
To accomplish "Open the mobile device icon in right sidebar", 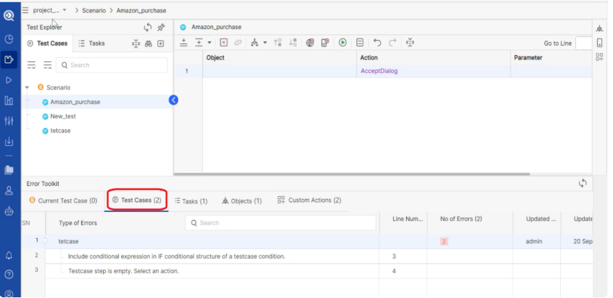I will pyautogui.click(x=599, y=43).
